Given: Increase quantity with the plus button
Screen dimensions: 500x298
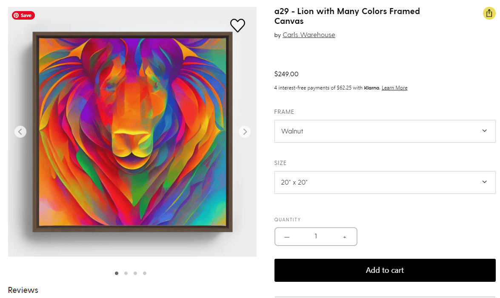Looking at the screenshot, I should point(344,237).
